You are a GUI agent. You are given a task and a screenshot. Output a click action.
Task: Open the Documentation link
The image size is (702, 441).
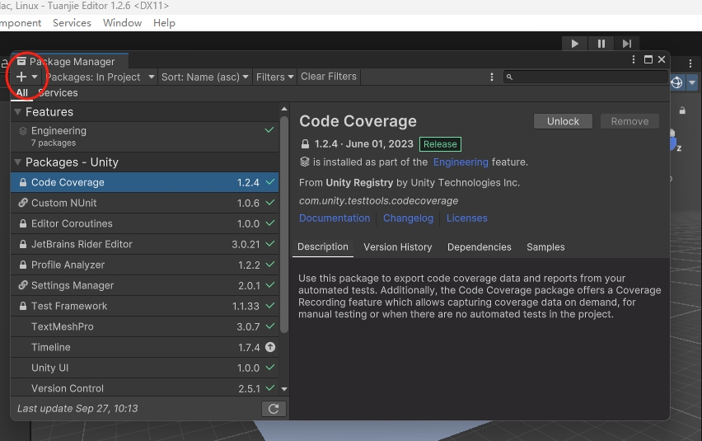coord(335,218)
